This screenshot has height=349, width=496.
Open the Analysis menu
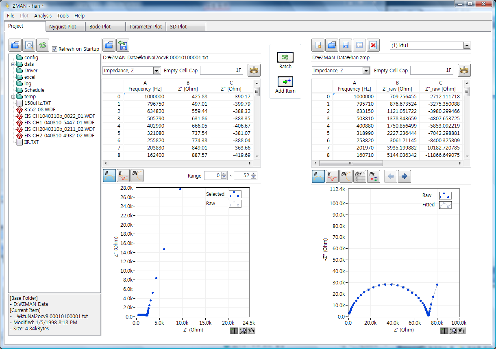click(43, 16)
